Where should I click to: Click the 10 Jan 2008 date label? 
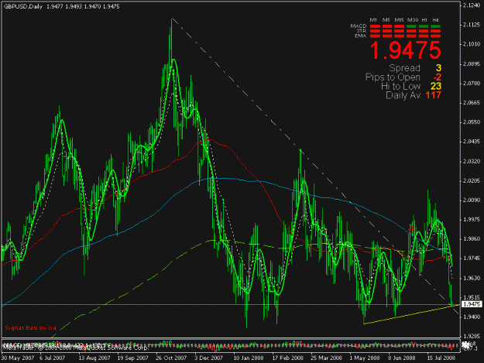click(248, 358)
